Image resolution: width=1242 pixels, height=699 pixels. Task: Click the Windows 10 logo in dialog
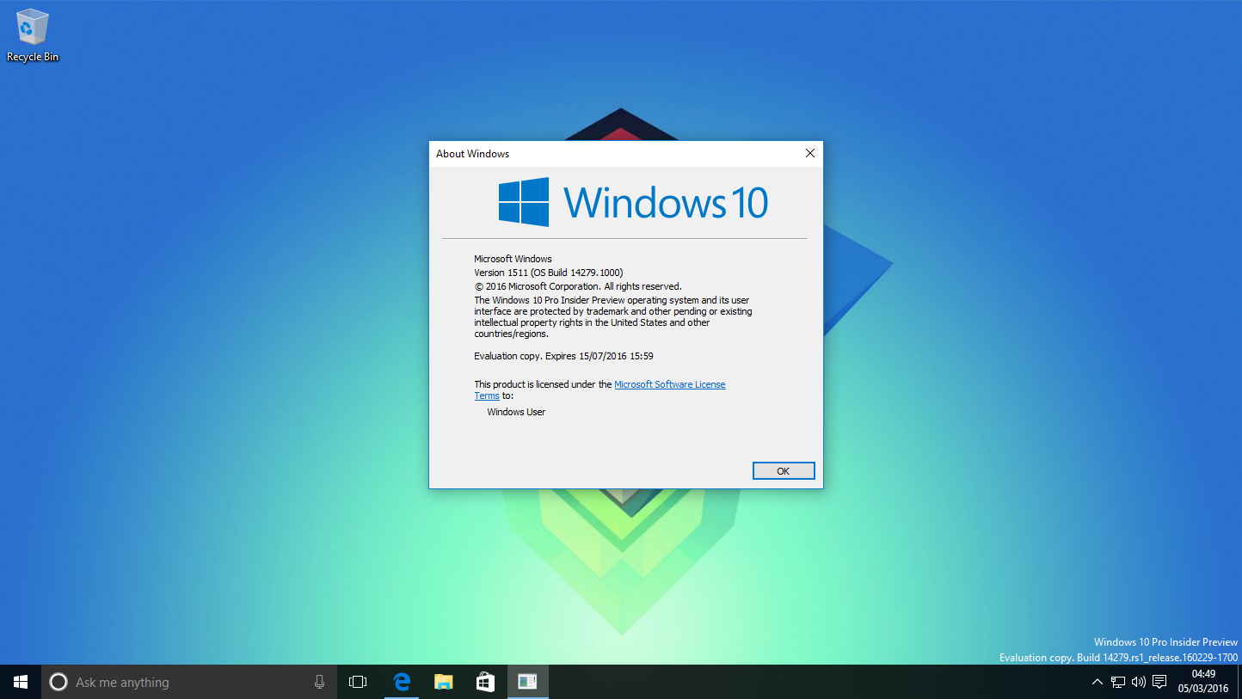coord(633,202)
